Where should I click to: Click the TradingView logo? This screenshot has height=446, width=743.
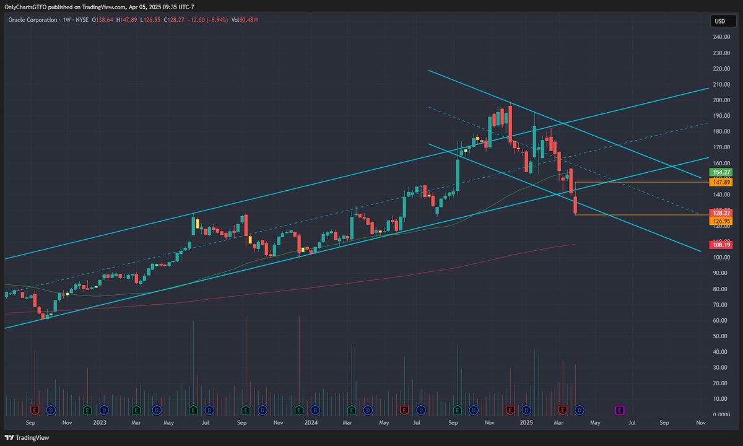[27, 437]
